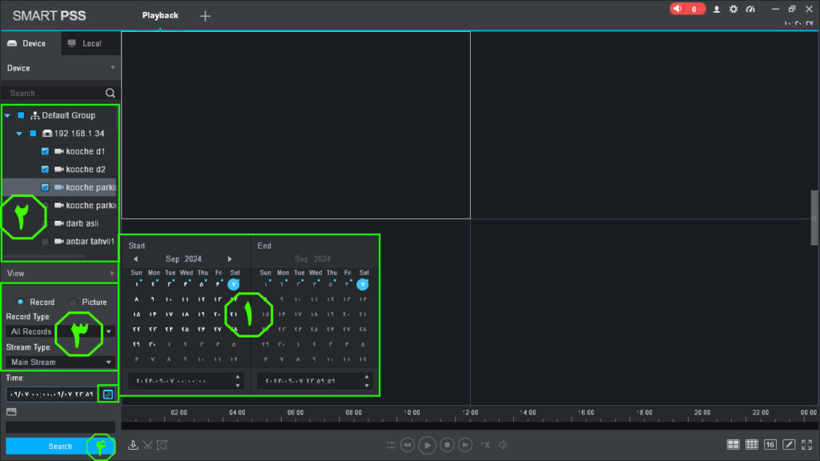This screenshot has height=461, width=820.
Task: Decrease the End time stepper value
Action: (x=367, y=386)
